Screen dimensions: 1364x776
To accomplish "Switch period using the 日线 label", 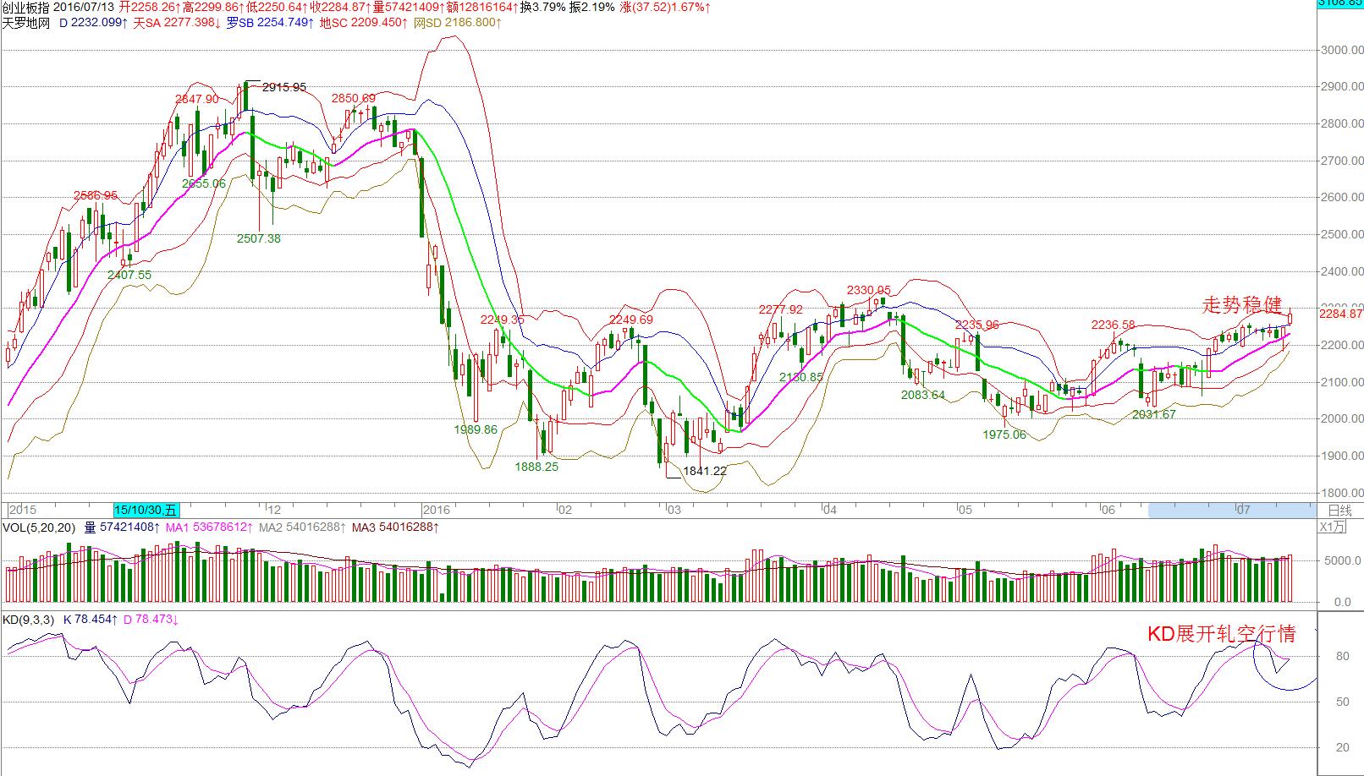I will pyautogui.click(x=1340, y=510).
